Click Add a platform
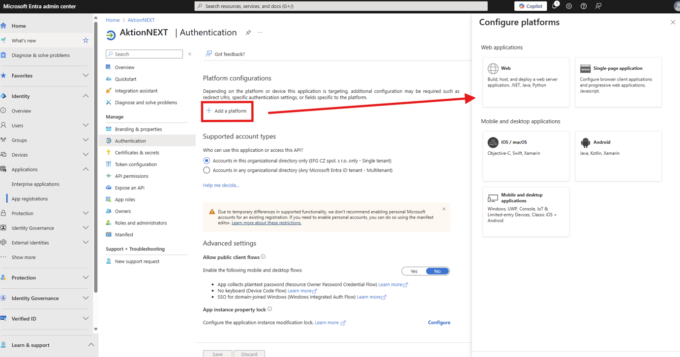 [x=227, y=111]
